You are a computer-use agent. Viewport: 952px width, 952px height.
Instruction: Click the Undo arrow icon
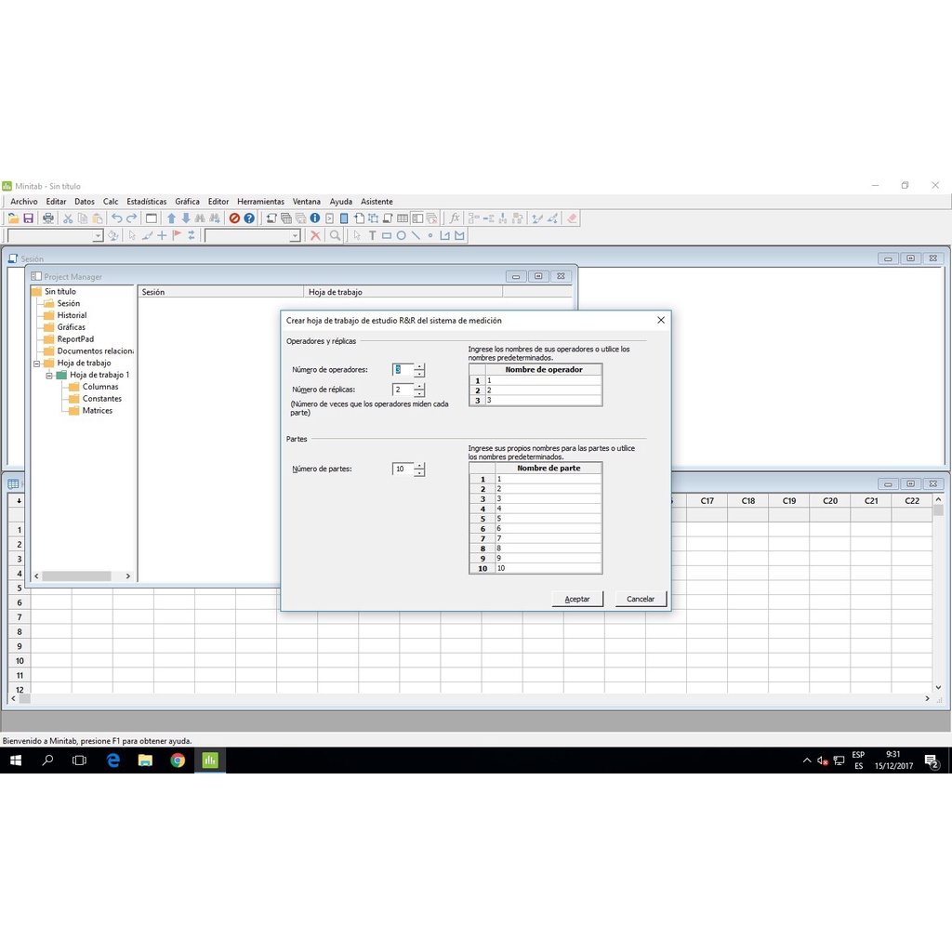coord(117,218)
